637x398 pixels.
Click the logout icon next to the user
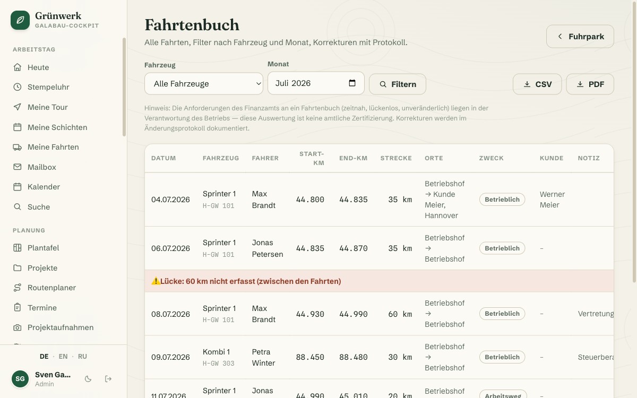click(108, 379)
